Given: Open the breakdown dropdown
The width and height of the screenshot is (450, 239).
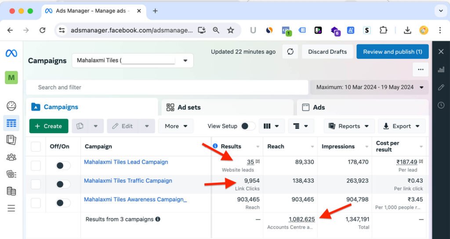Looking at the screenshot, I should coord(301,126).
